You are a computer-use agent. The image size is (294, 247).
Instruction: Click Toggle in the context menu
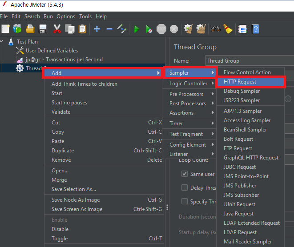pos(104,239)
